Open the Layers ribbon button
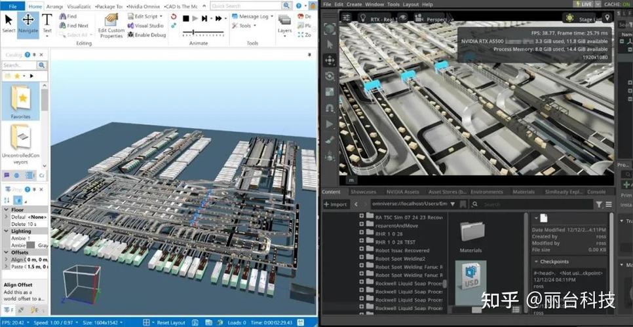Image resolution: width=633 pixels, height=327 pixels. (x=284, y=25)
